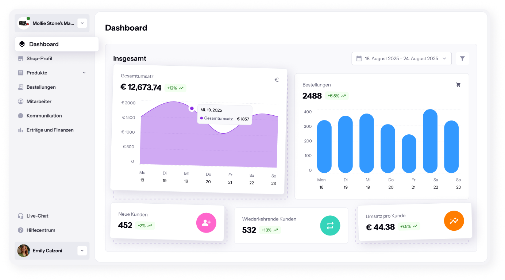Open the date range dropdown
The image size is (505, 280).
click(x=401, y=58)
